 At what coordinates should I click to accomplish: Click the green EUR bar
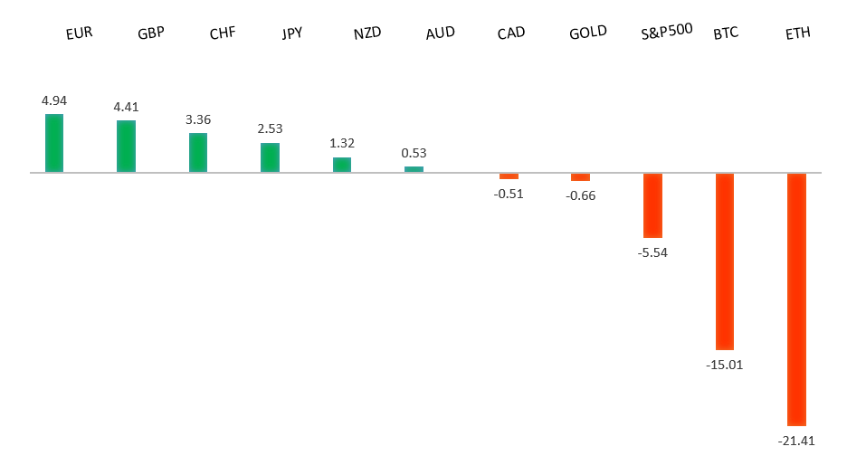[54, 143]
